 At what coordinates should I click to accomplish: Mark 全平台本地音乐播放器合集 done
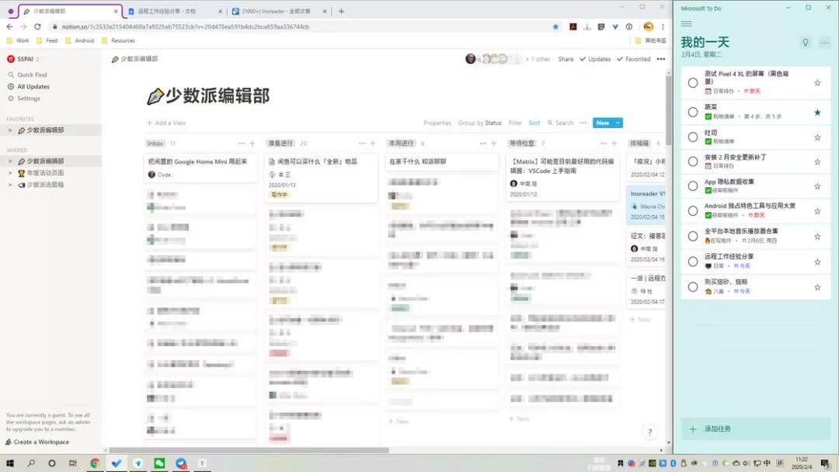(692, 236)
